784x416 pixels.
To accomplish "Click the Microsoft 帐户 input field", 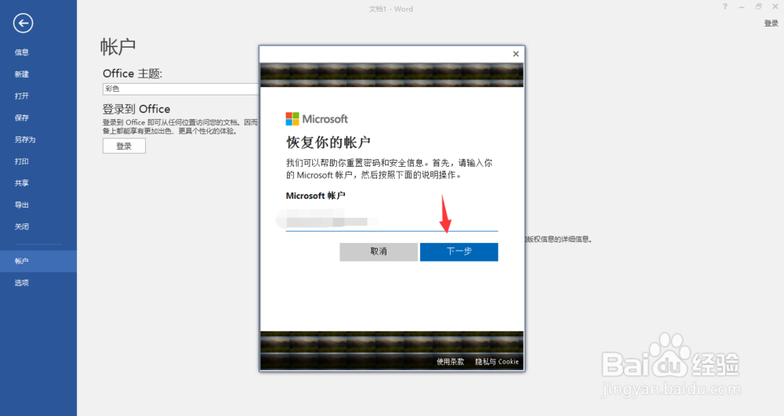I will click(391, 222).
